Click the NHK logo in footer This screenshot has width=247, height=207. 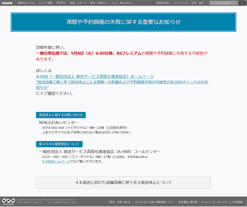point(9,201)
